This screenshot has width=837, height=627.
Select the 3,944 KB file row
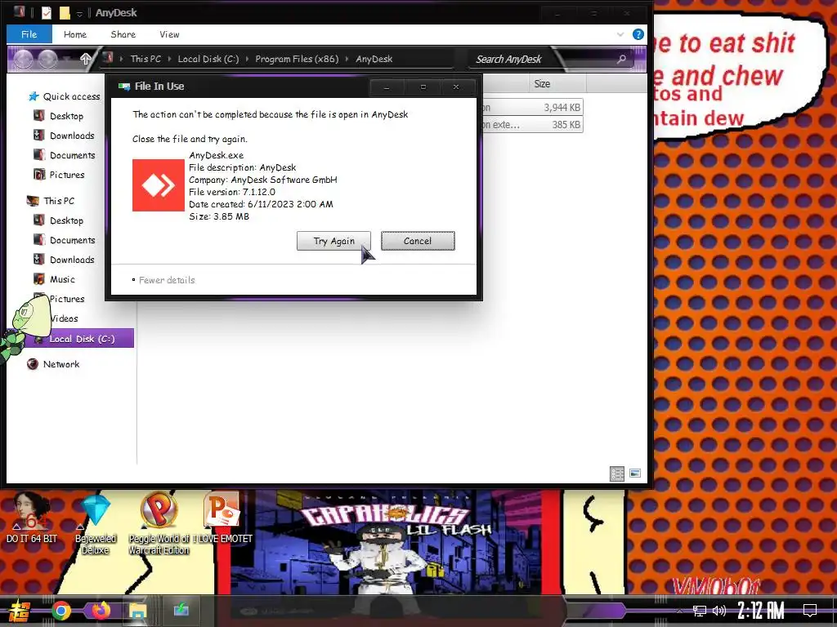(533, 107)
